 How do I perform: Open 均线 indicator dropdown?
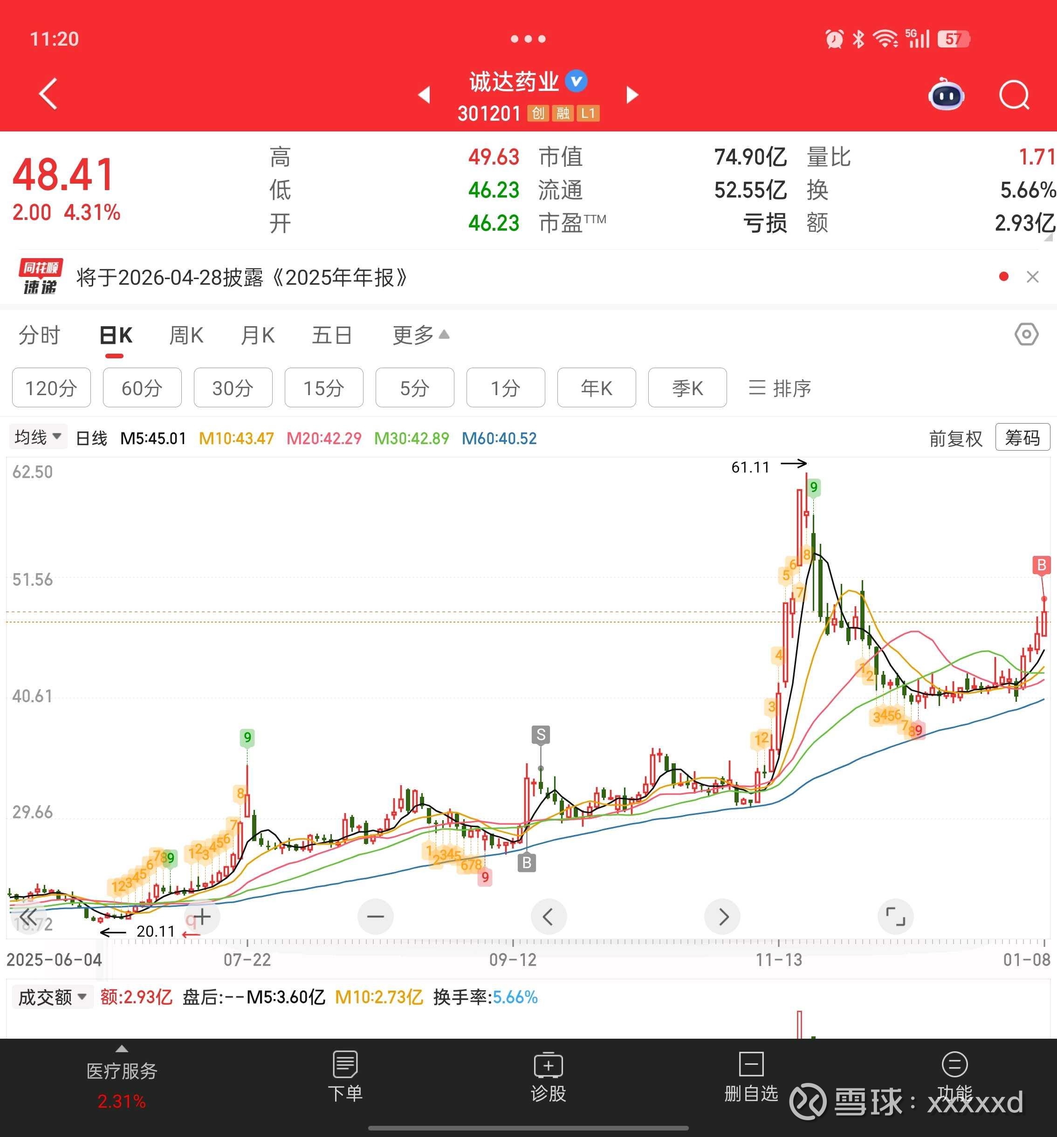point(38,438)
